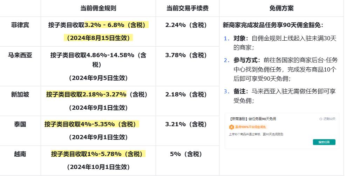The width and height of the screenshot is (346, 176).
Task: Click the 马来西亚 row label
Action: tap(20, 55)
